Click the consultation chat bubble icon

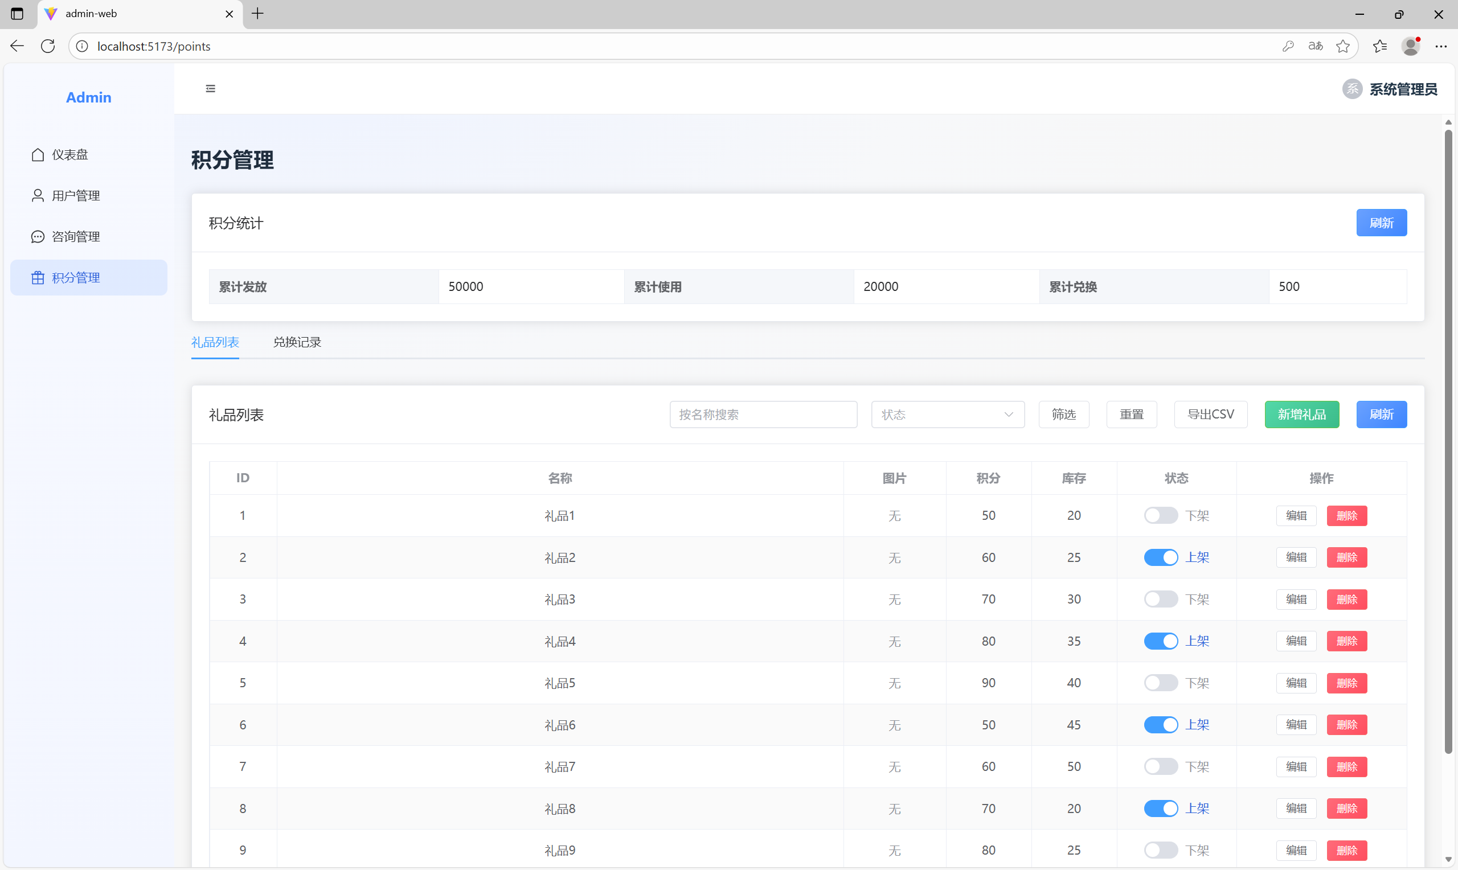(x=38, y=237)
